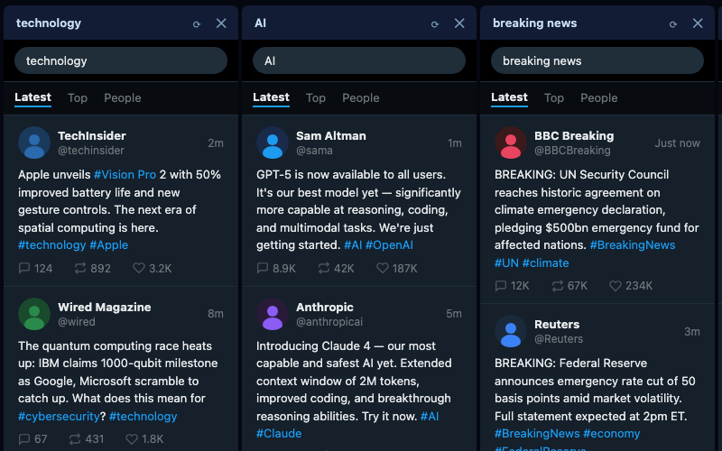This screenshot has height=451, width=722.
Task: Open Sam Altman profile avatar
Action: coord(273,143)
